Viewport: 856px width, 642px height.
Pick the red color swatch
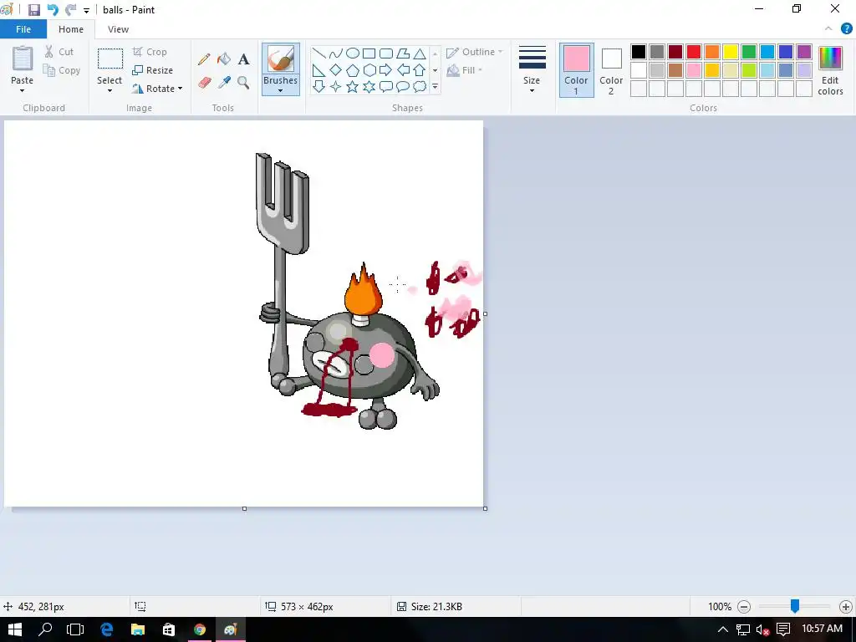click(x=694, y=52)
